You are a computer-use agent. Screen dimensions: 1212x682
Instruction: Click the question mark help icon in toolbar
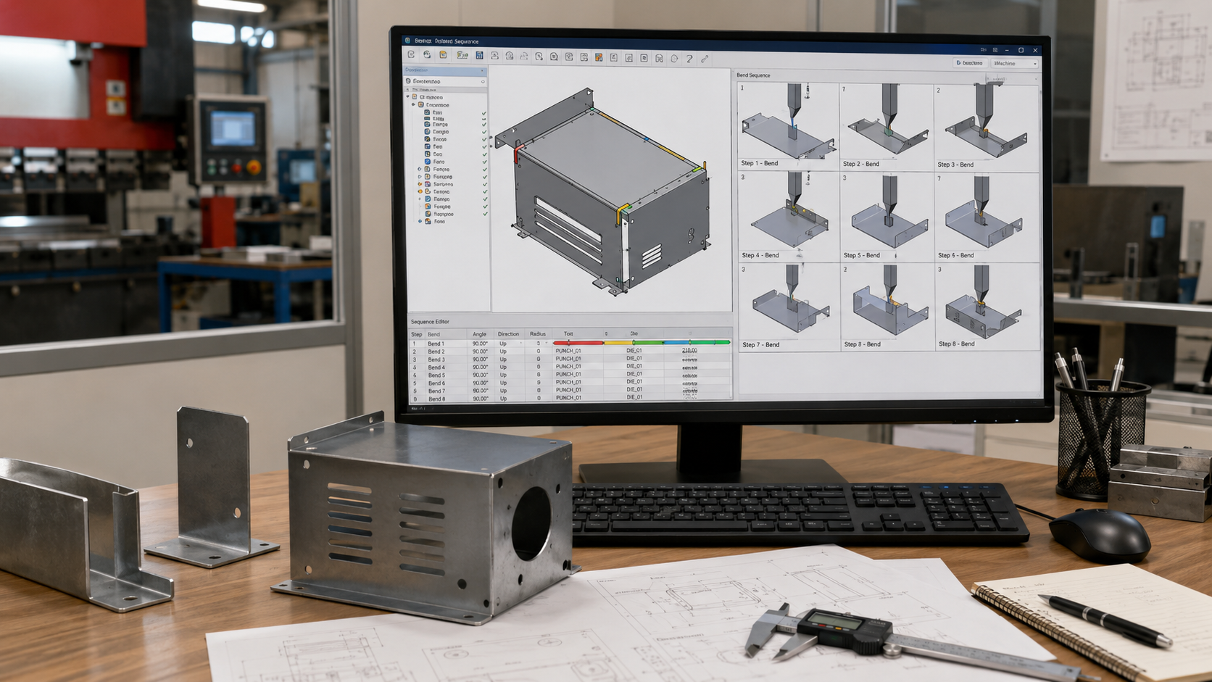pos(689,59)
